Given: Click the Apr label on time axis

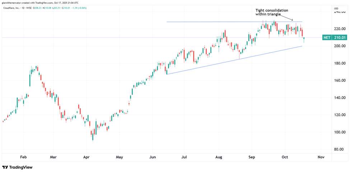Looking at the screenshot, I should point(86,157).
